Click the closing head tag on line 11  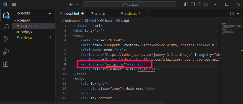80,74
